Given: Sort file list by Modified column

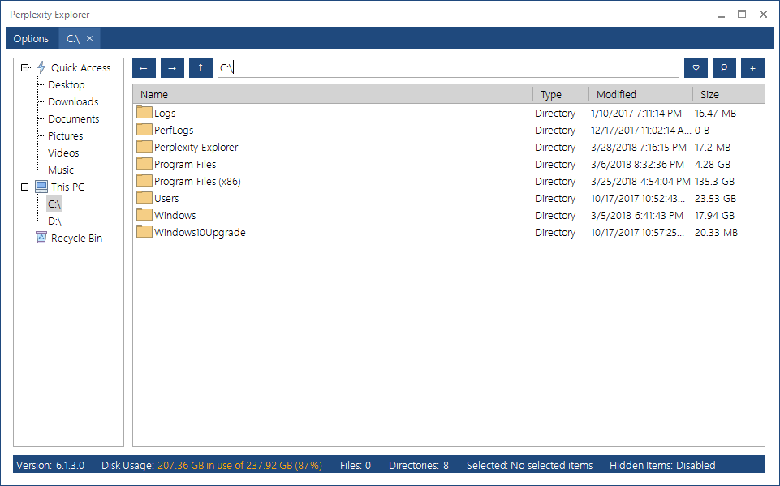Looking at the screenshot, I should 641,94.
